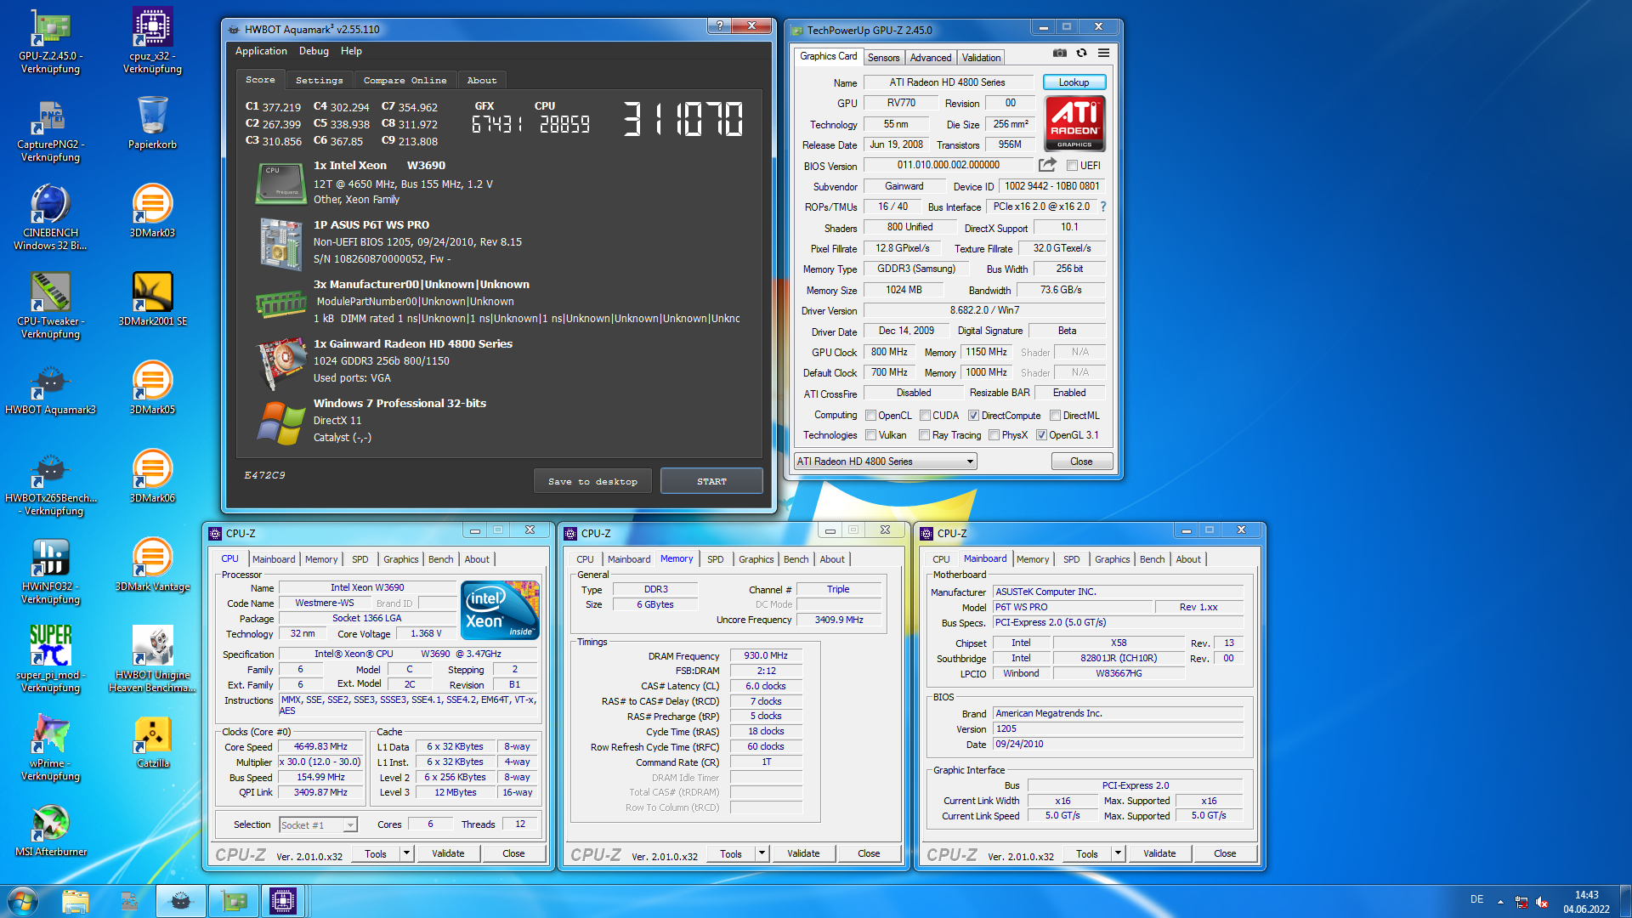This screenshot has width=1632, height=918.
Task: Open cpuz_x32 desktop shortcut
Action: pyautogui.click(x=153, y=41)
